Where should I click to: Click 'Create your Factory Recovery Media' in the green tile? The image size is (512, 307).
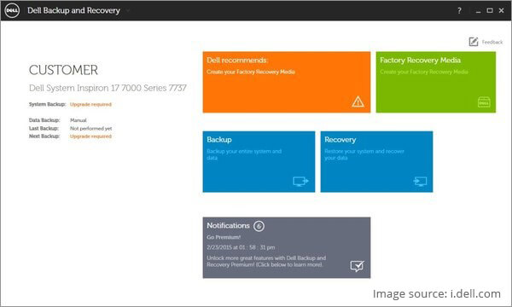click(x=424, y=72)
